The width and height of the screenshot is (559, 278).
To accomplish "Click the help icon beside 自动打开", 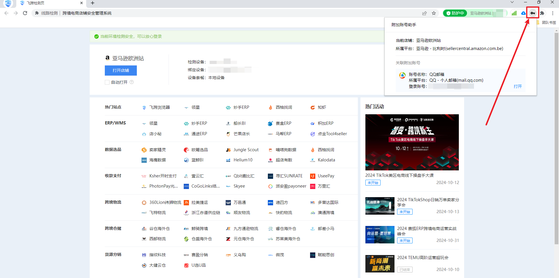I will (132, 82).
